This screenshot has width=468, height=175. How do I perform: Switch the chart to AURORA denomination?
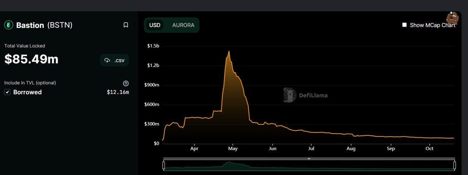183,25
